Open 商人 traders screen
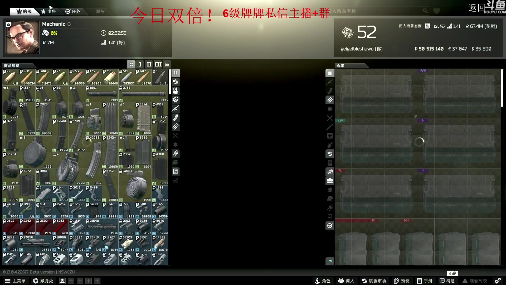Viewport: 506px width, 285px height. tap(346, 281)
